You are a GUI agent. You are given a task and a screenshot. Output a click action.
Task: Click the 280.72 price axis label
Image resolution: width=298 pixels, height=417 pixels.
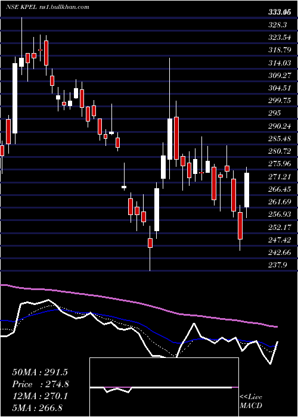click(x=280, y=151)
